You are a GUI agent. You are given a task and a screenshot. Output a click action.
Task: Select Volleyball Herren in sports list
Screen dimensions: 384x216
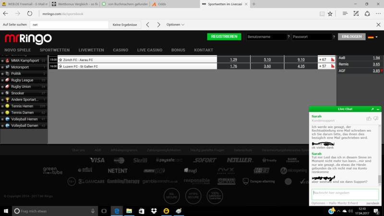(24, 119)
